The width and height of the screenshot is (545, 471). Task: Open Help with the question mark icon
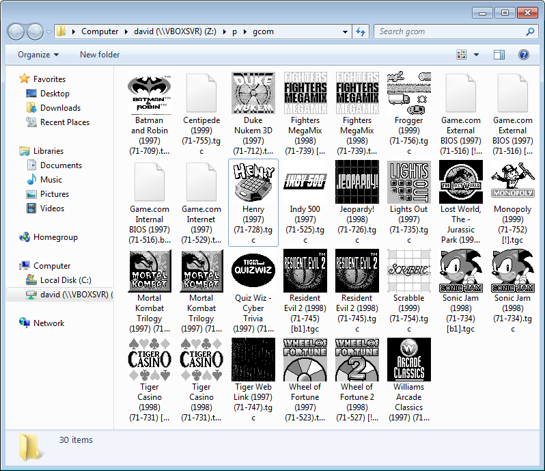coord(523,55)
